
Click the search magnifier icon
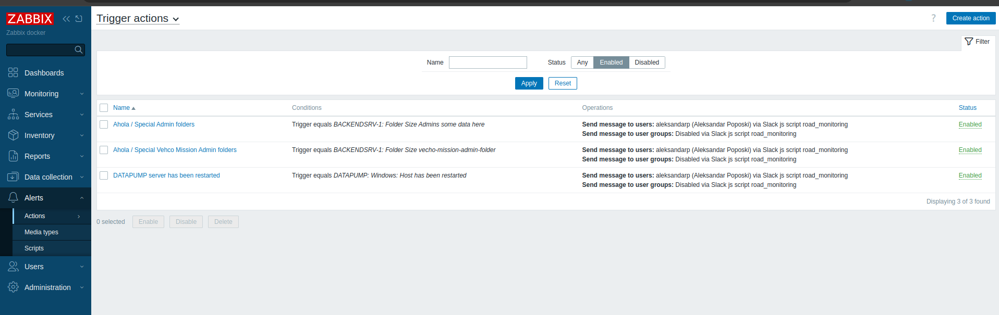pyautogui.click(x=79, y=49)
